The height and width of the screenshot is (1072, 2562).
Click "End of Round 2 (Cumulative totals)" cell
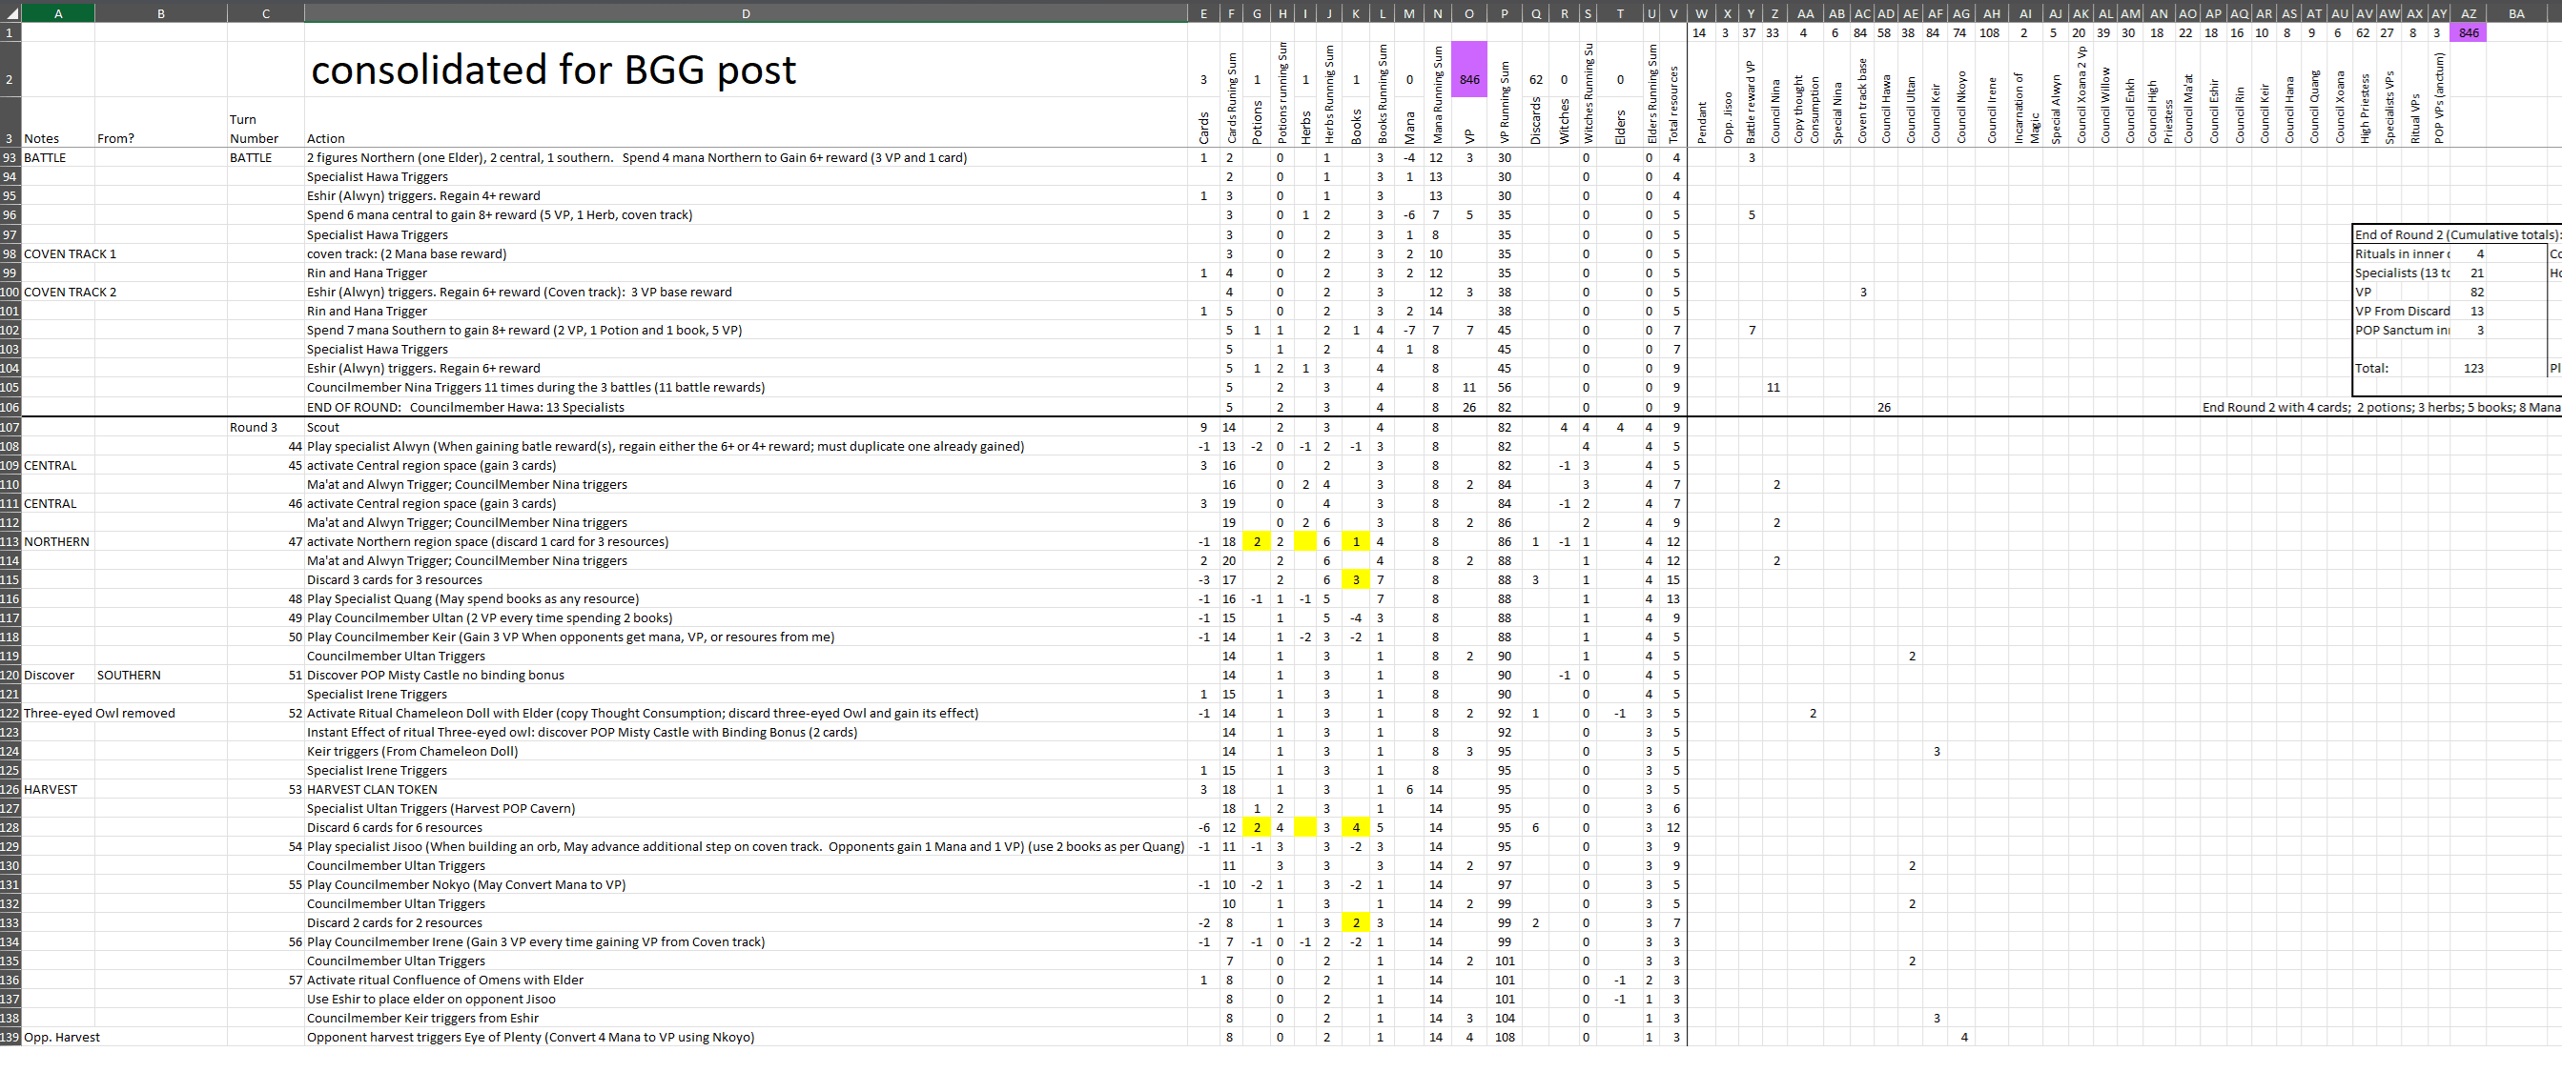tap(2455, 234)
